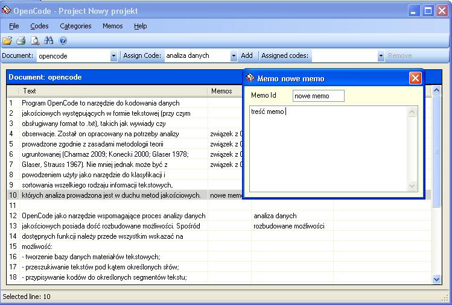Click the Text column header
The image size is (452, 305).
click(x=113, y=91)
